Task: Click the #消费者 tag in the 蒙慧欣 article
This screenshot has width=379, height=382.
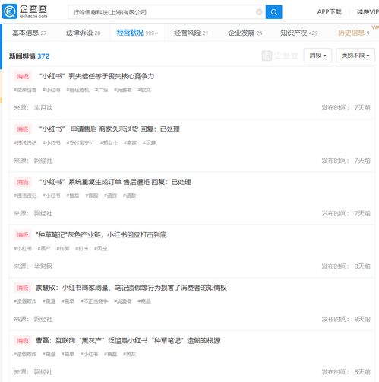Action: tap(123, 301)
